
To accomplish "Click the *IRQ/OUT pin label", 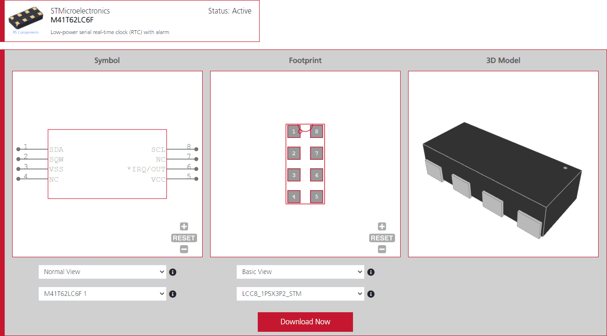I will (x=146, y=169).
